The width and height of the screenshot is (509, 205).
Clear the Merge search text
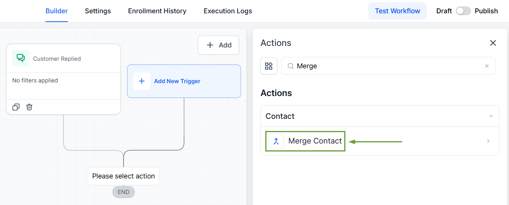487,66
